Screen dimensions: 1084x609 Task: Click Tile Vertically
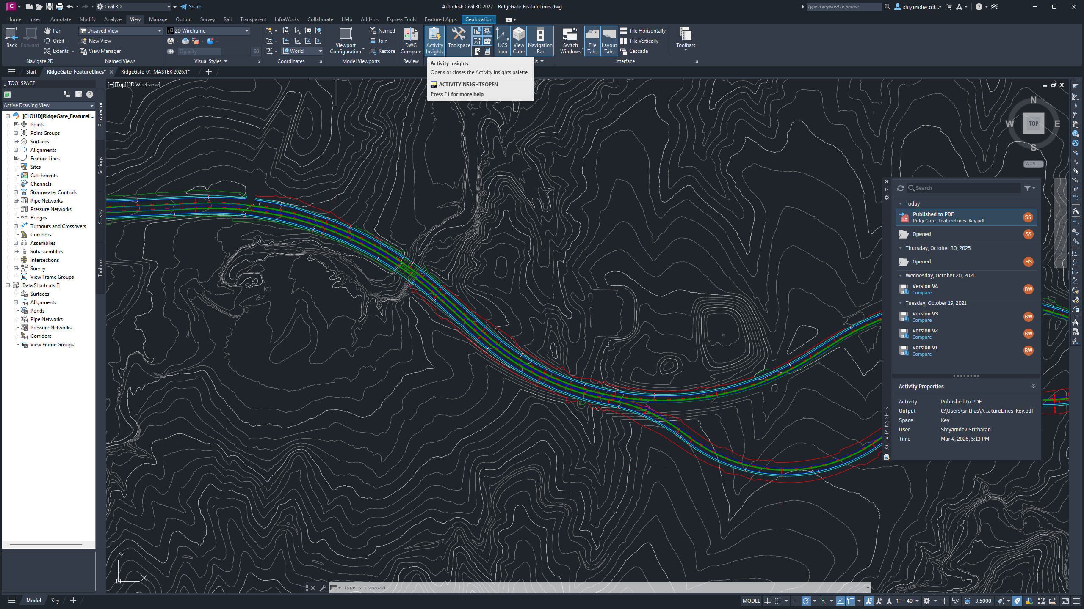point(639,41)
